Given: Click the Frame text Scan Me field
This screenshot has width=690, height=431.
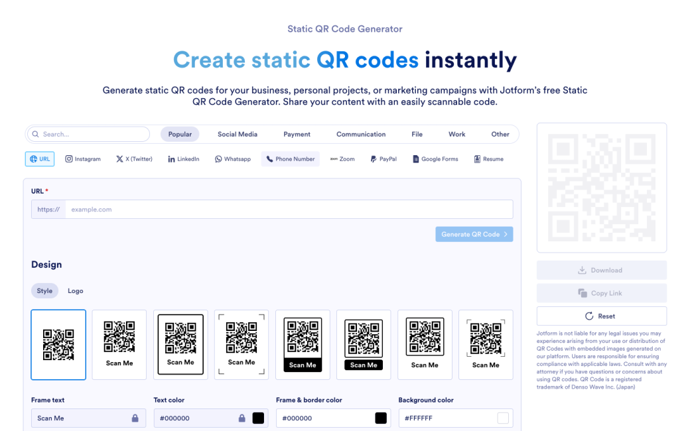Looking at the screenshot, I should 88,418.
